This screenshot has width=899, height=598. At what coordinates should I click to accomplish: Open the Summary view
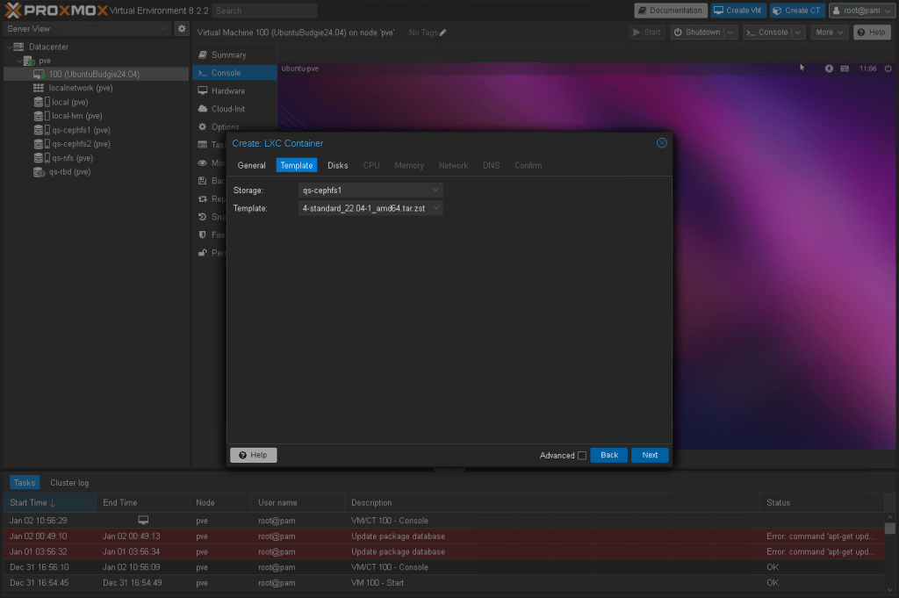(228, 54)
